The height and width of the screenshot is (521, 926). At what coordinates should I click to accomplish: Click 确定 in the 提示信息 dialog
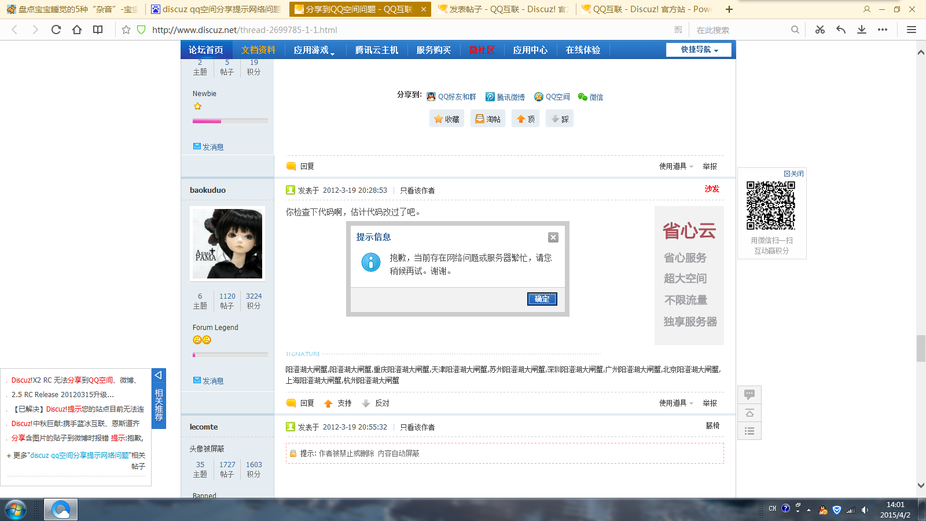point(542,299)
